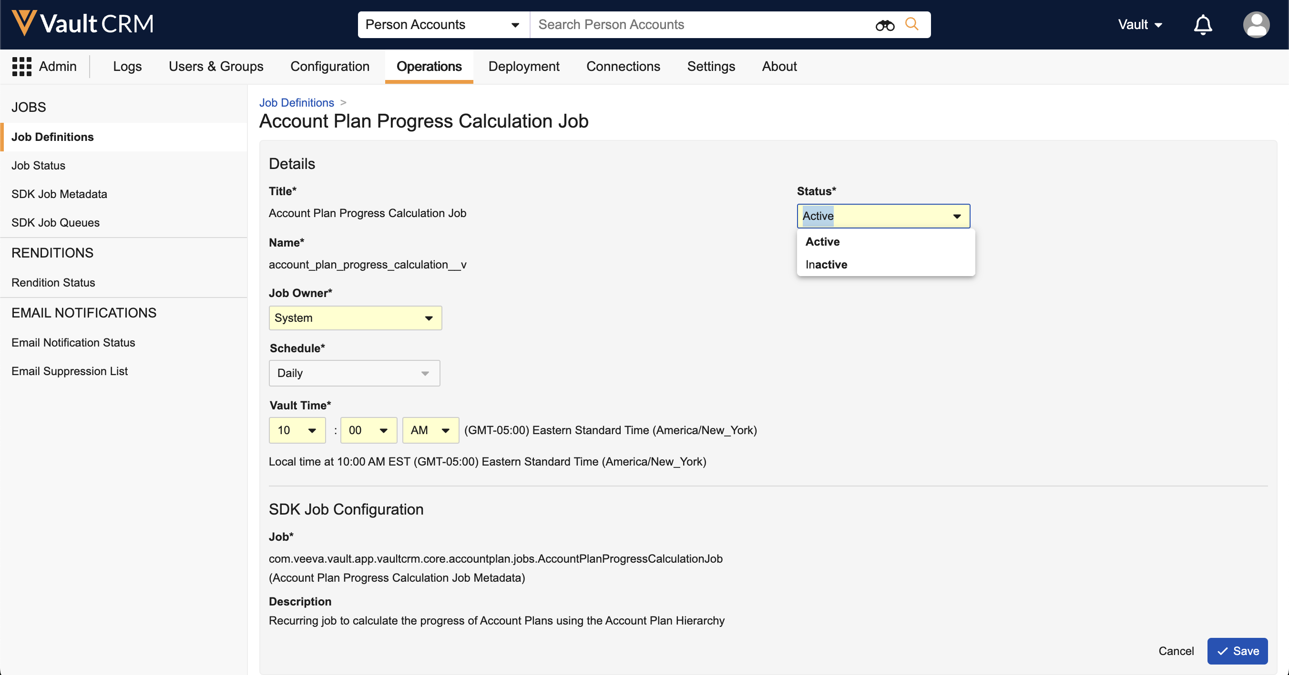The image size is (1289, 675).
Task: Click the orange search magnifier icon
Action: 912,24
